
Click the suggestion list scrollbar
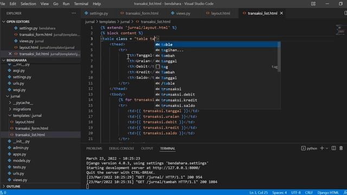[279, 57]
